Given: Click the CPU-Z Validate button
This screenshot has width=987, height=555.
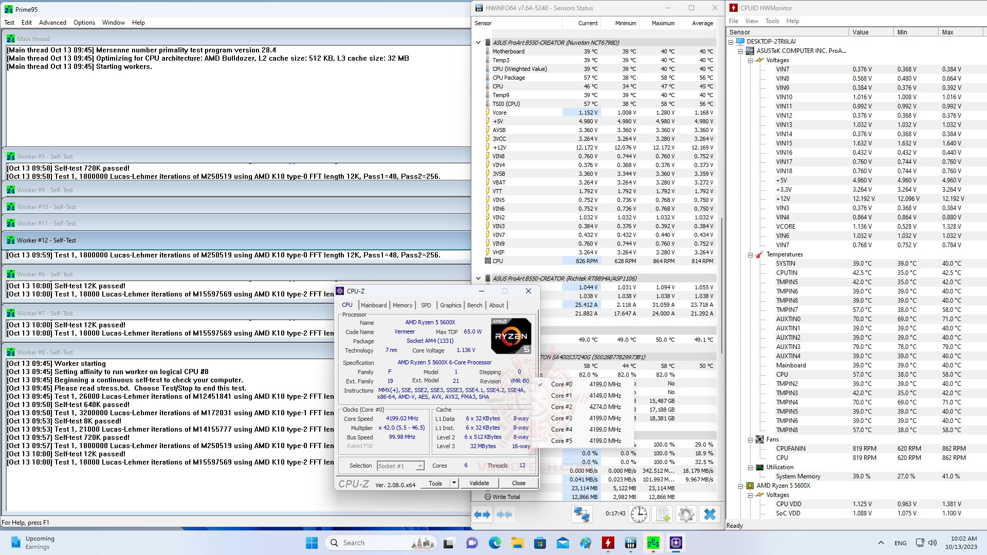Looking at the screenshot, I should (479, 483).
